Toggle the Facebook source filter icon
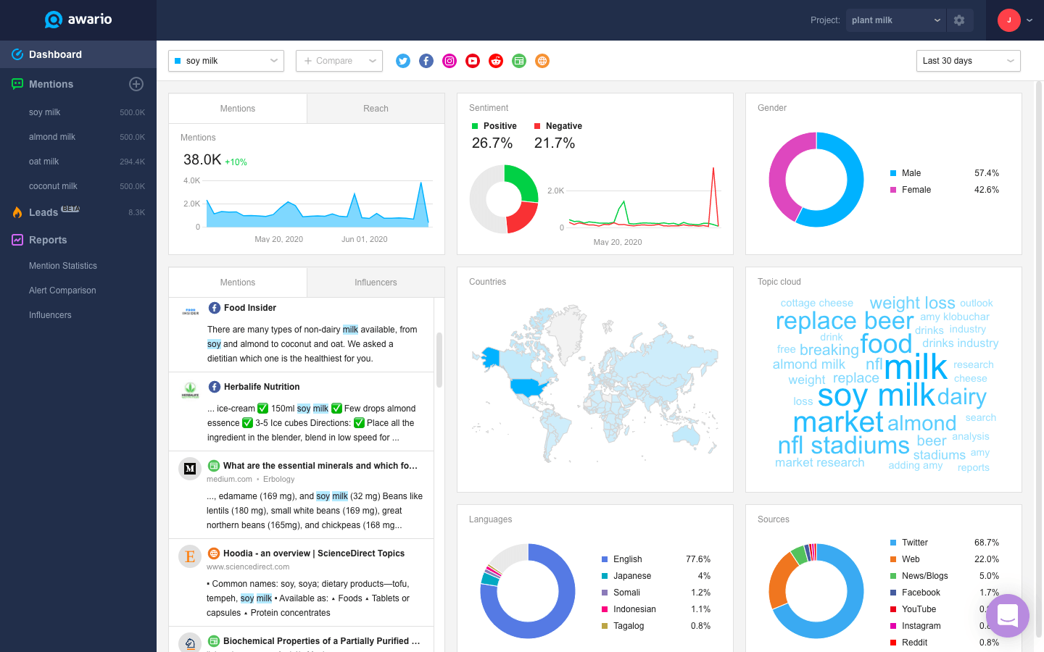 pos(426,61)
